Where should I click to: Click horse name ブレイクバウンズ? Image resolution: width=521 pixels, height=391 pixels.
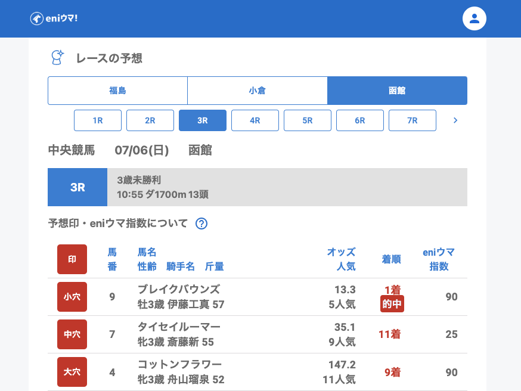[x=179, y=290]
